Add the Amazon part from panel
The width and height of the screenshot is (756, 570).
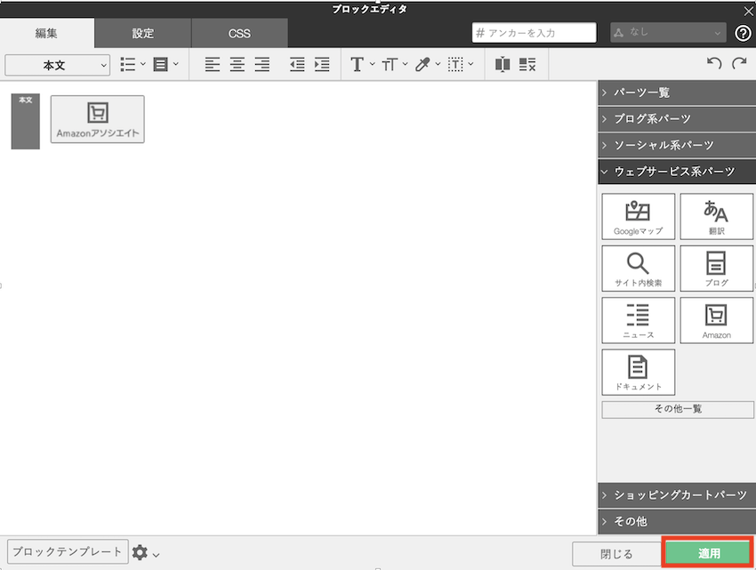717,320
